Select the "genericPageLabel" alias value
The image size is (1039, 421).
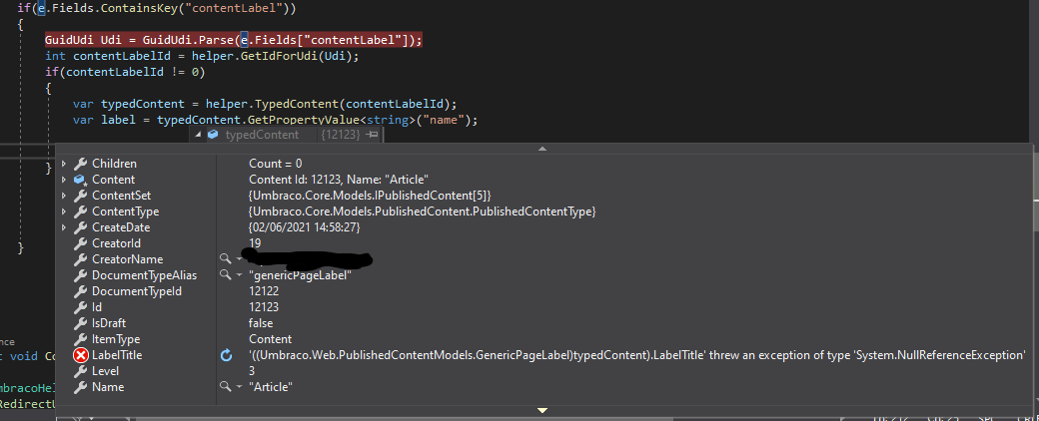click(x=300, y=274)
